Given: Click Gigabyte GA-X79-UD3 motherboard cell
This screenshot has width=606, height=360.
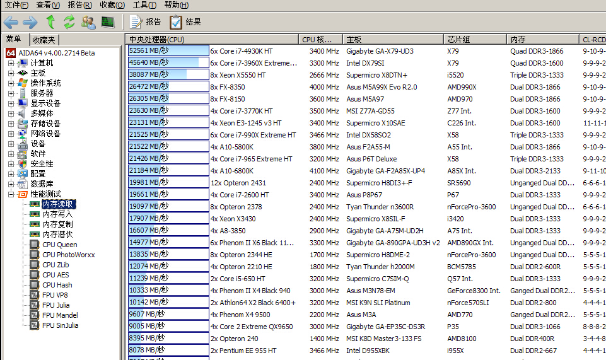Looking at the screenshot, I should click(380, 51).
